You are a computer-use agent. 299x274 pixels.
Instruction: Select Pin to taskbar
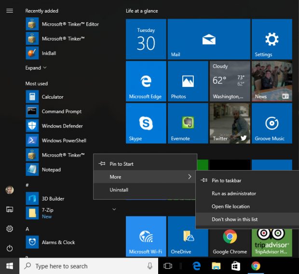[247, 180]
